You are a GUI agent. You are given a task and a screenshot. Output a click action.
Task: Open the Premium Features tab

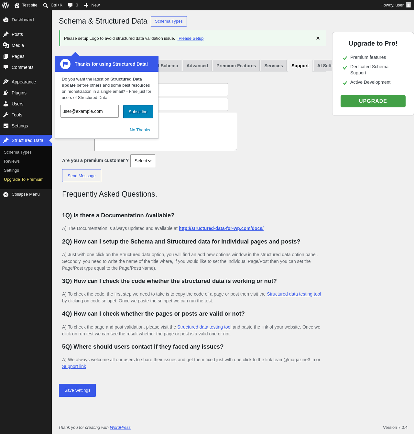tap(236, 66)
